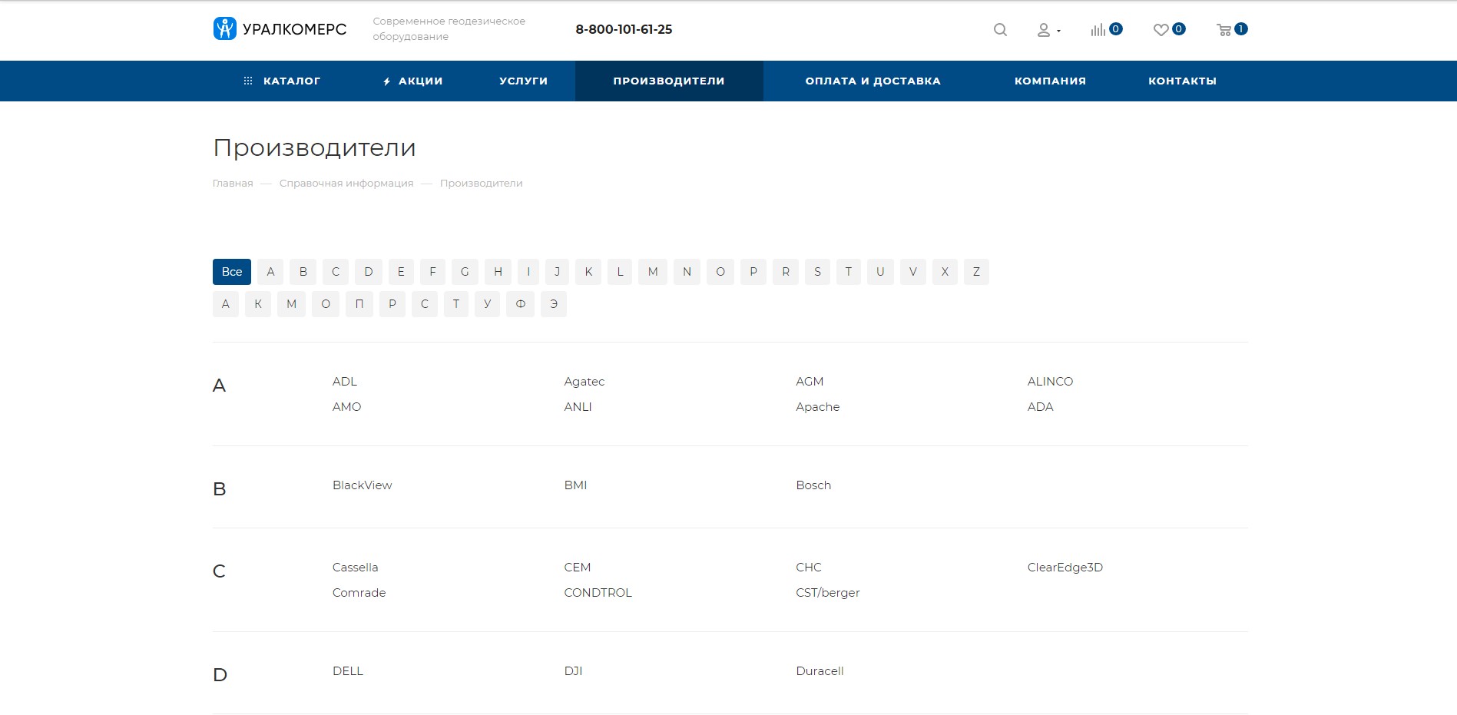Open BlackView manufacturer page
This screenshot has width=1457, height=715.
pos(363,485)
